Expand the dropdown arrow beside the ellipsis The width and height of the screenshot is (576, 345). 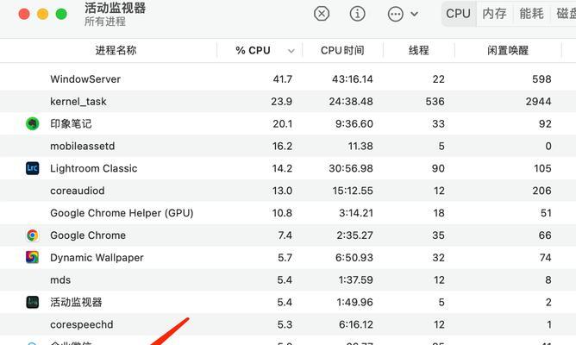point(414,14)
